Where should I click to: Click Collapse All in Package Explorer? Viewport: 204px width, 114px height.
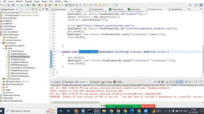click(x=33, y=9)
